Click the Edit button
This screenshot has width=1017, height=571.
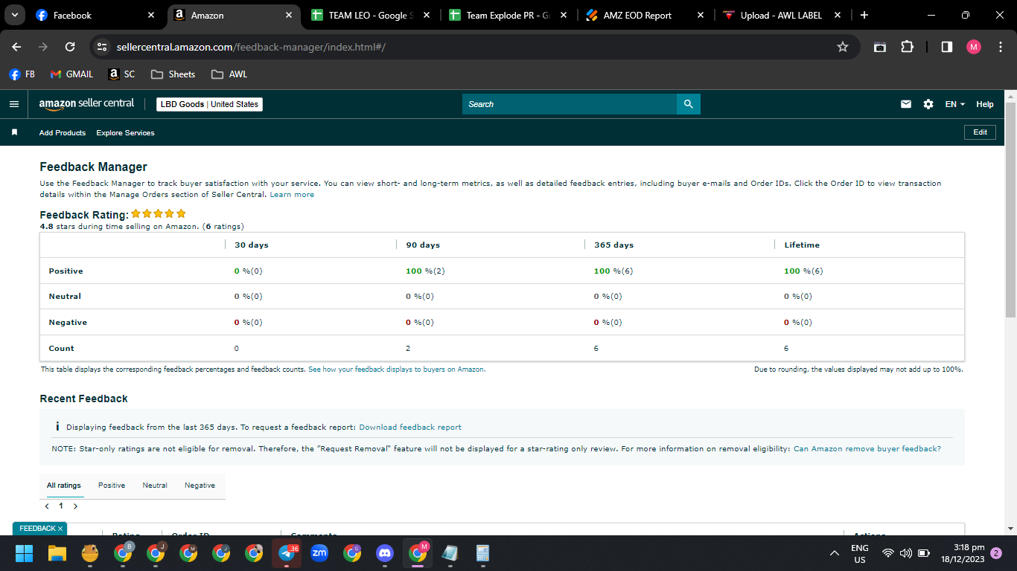pos(981,132)
